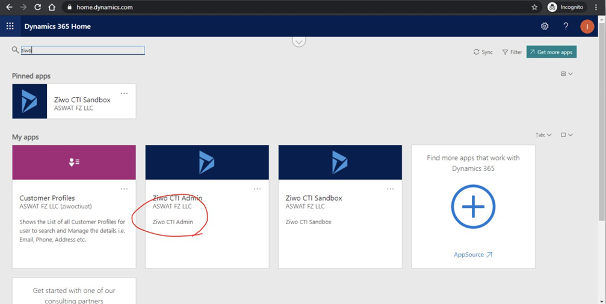The width and height of the screenshot is (606, 304).
Task: Click the Customer Profiles purple header icon
Action: [74, 162]
